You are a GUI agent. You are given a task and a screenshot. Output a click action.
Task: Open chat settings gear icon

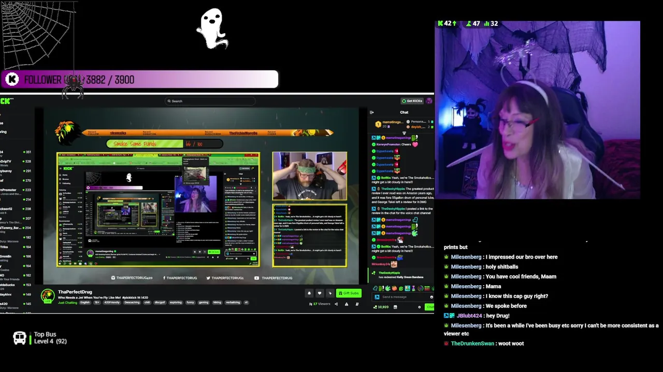pos(420,307)
